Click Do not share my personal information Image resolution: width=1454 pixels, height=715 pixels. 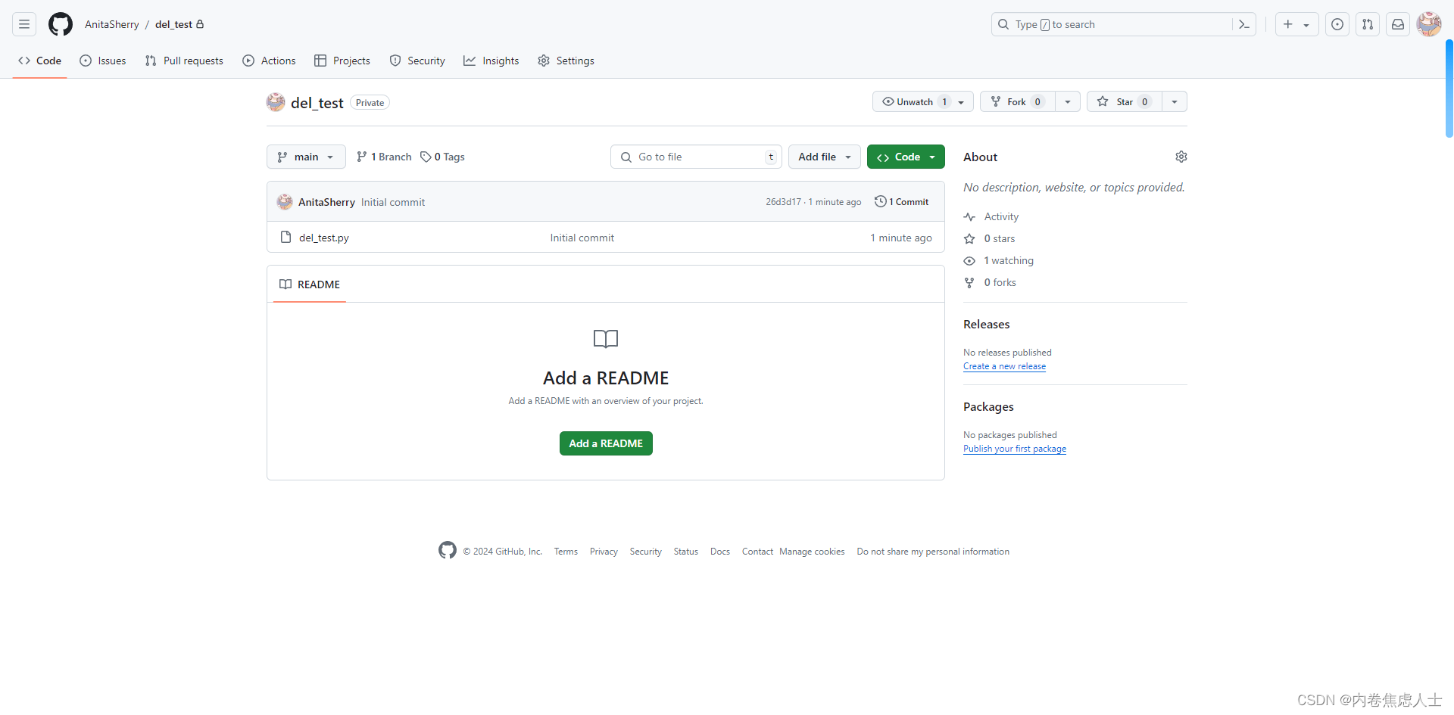click(x=933, y=552)
